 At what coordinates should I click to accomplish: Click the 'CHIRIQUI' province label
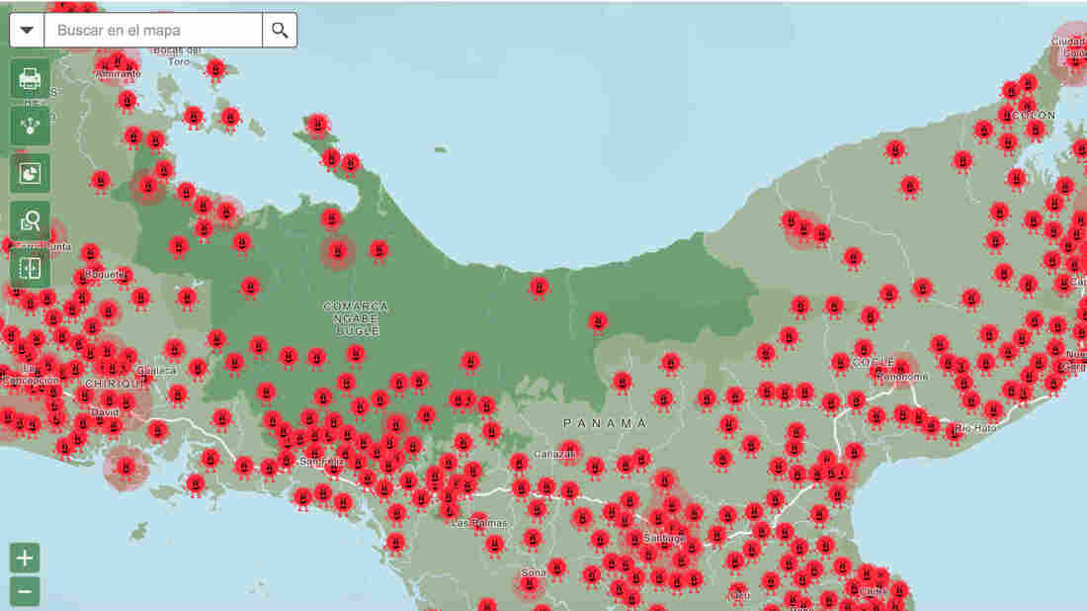point(114,384)
